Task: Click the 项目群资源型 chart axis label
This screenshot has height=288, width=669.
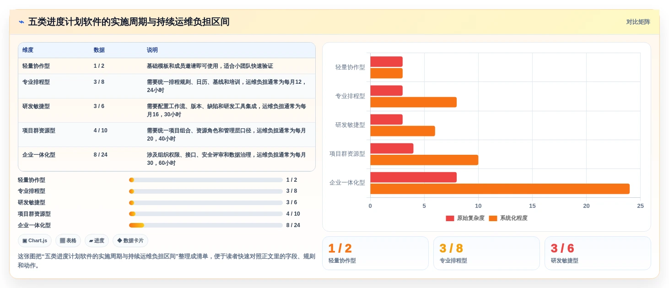Action: (x=347, y=154)
